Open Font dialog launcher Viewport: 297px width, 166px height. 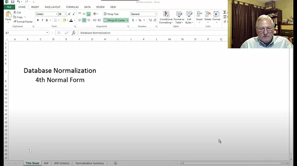coord(75,27)
